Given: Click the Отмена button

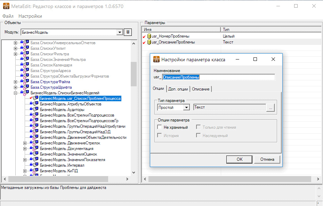Looking at the screenshot, I should click(267, 159).
